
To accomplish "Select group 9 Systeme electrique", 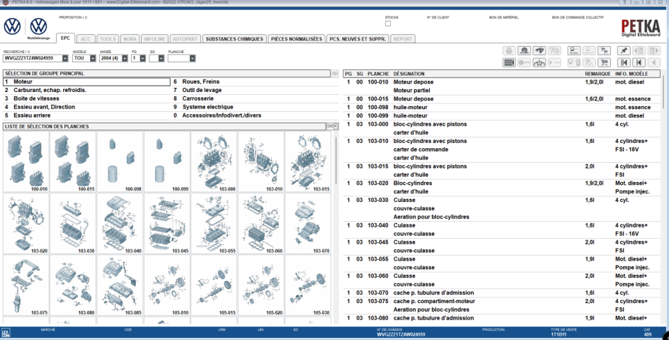I will click(255, 107).
